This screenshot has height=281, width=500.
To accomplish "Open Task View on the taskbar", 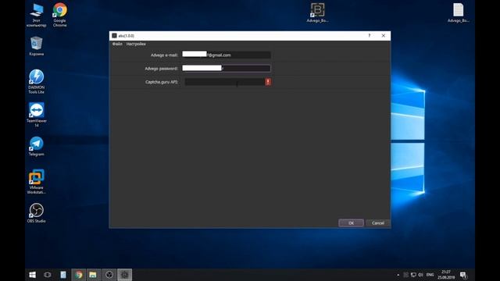I will pyautogui.click(x=47, y=275).
